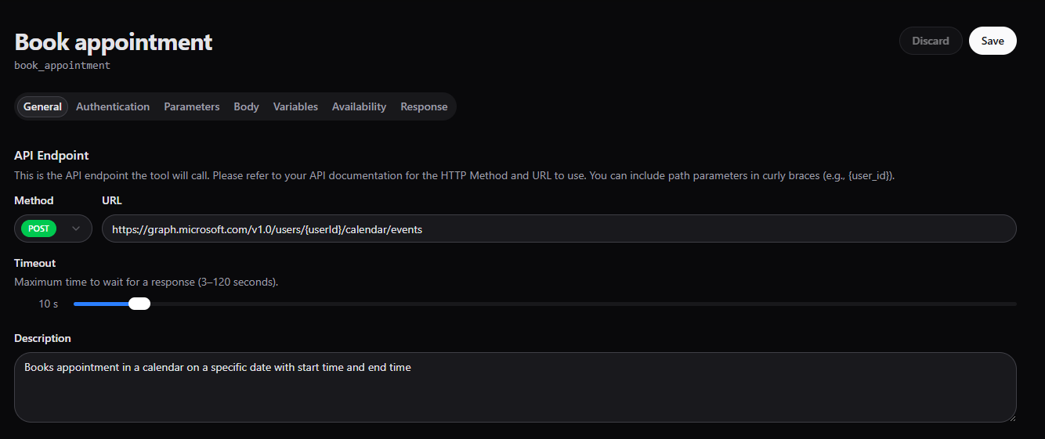Go to the Body tab
1045x439 pixels.
point(246,106)
